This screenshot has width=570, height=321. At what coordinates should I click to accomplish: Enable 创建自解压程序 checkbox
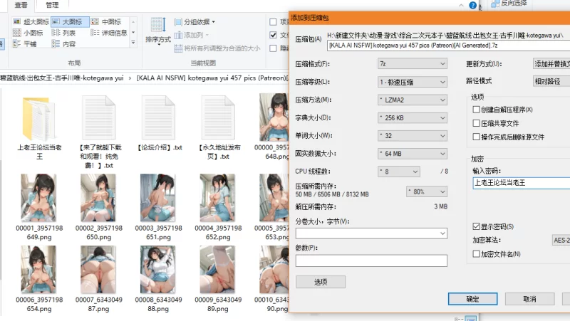476,110
